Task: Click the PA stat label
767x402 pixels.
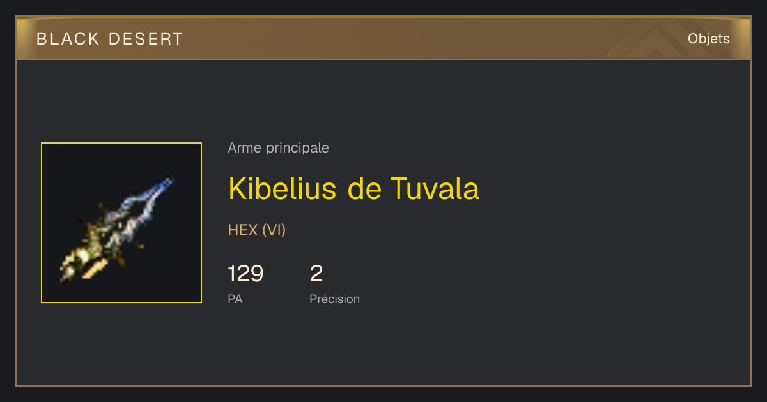Action: [x=235, y=299]
